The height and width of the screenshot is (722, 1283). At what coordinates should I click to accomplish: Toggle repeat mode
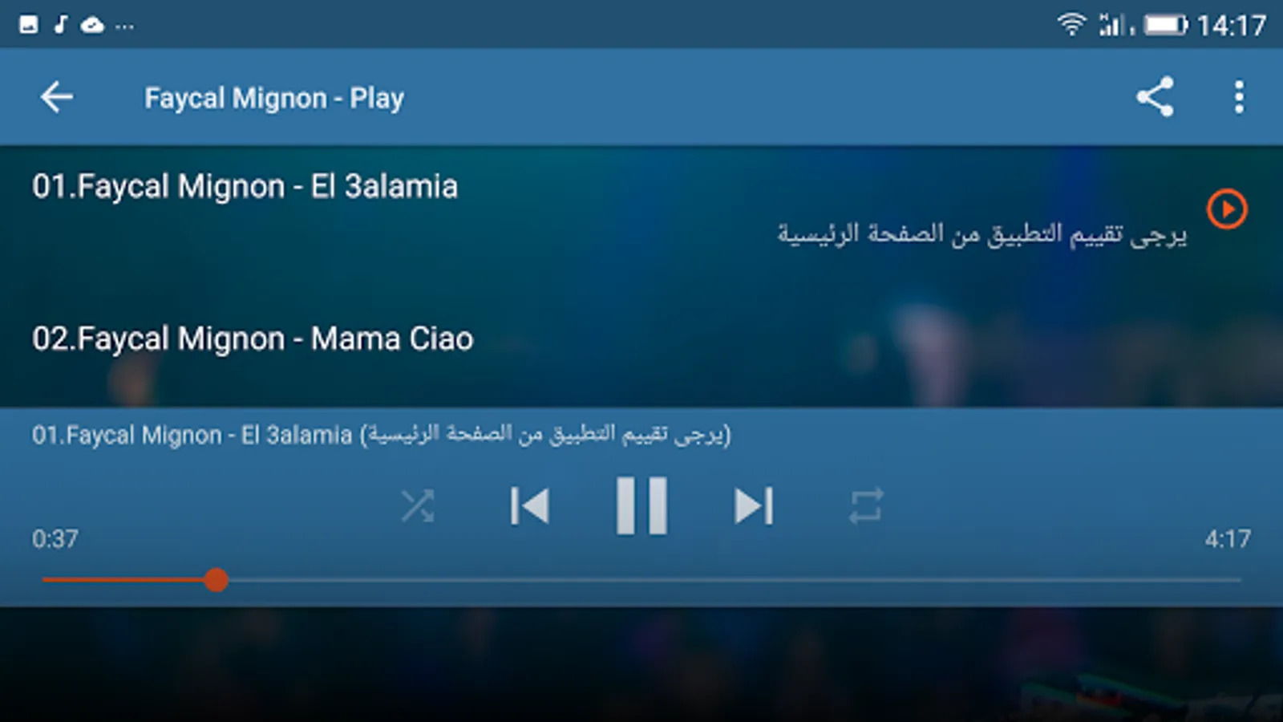point(866,506)
